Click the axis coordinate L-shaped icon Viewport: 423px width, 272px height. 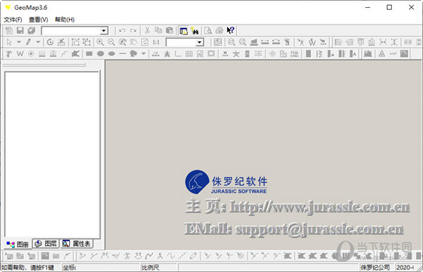point(178,54)
